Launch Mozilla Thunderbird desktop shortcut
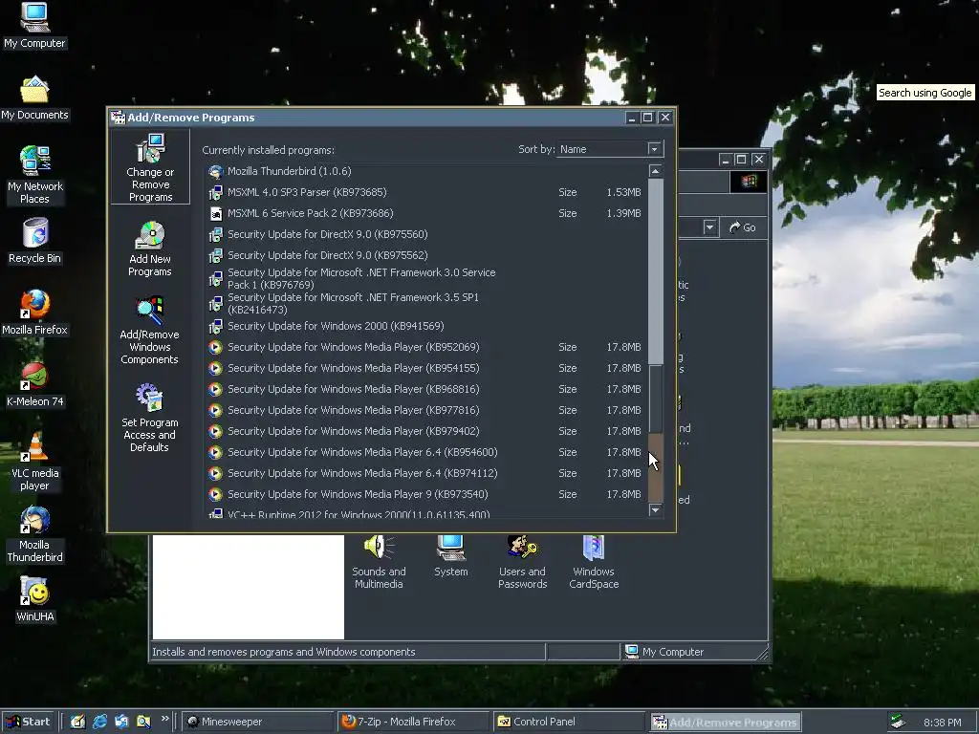The height and width of the screenshot is (734, 979). [x=35, y=534]
